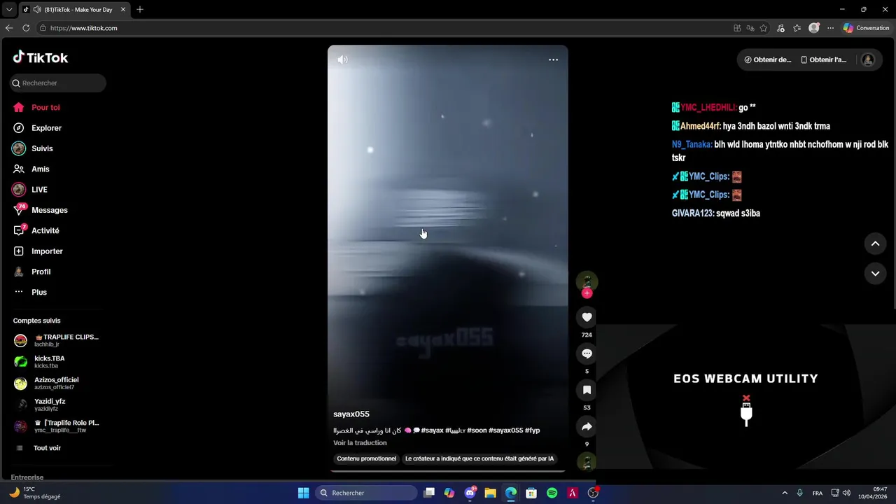
Task: Open File Explorer from taskbar
Action: coord(490,493)
